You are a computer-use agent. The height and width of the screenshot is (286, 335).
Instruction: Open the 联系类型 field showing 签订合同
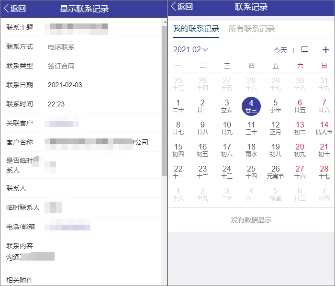tap(61, 66)
